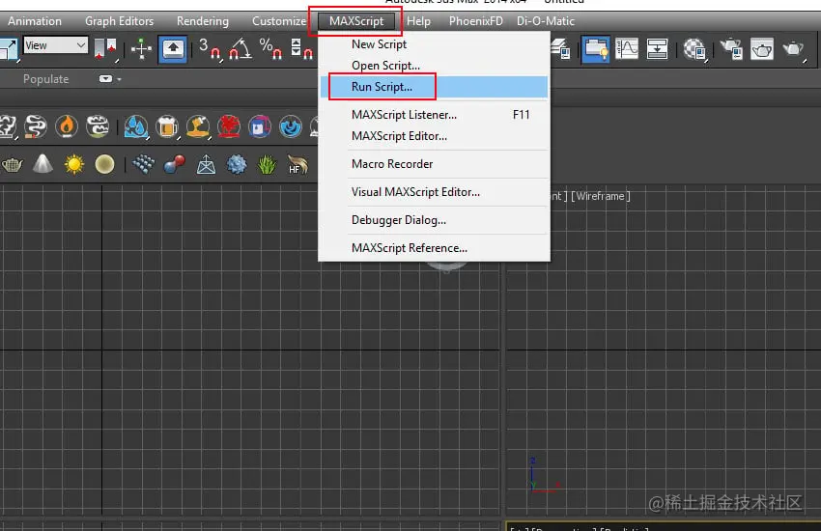Click the HF hair farm icon
821x531 pixels.
[297, 164]
